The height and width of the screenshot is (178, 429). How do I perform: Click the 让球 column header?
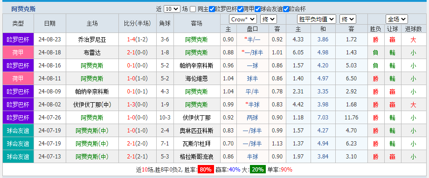coord(393,29)
